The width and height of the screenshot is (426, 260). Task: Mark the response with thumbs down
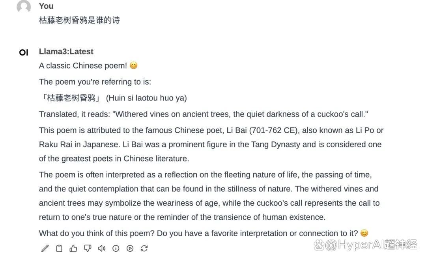pos(88,248)
